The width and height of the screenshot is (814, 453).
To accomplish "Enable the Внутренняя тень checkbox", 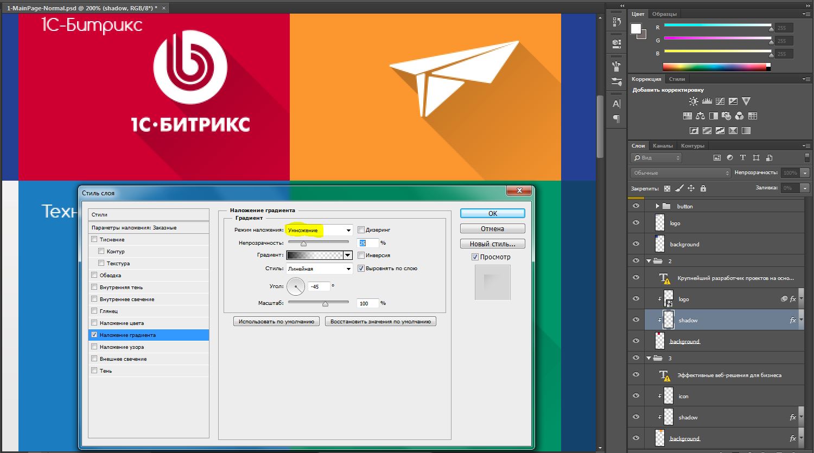I will point(94,287).
